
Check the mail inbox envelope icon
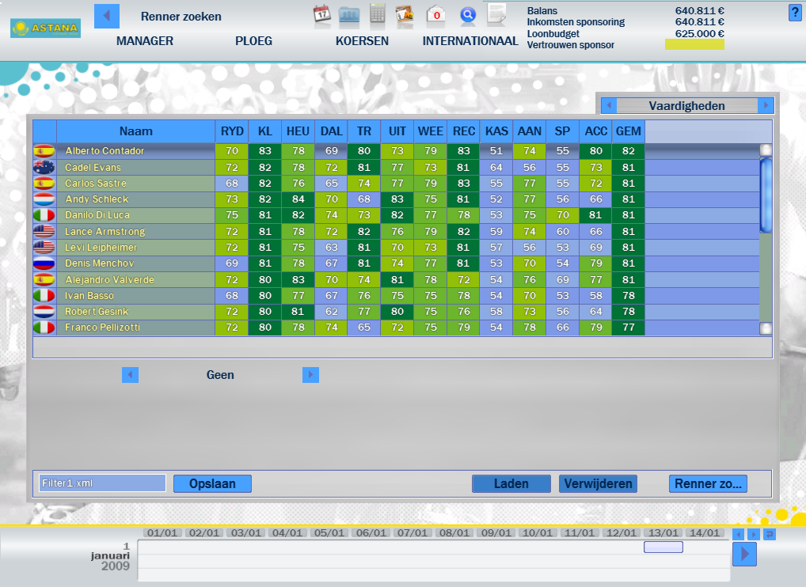(x=434, y=14)
